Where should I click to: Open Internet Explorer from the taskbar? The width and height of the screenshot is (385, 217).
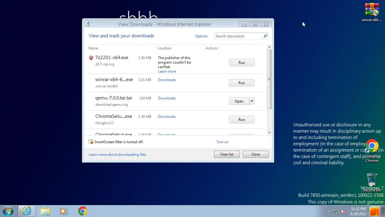pos(27,211)
